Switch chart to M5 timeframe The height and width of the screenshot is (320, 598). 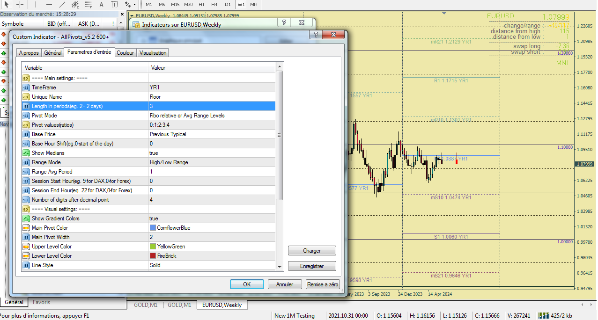(x=162, y=4)
